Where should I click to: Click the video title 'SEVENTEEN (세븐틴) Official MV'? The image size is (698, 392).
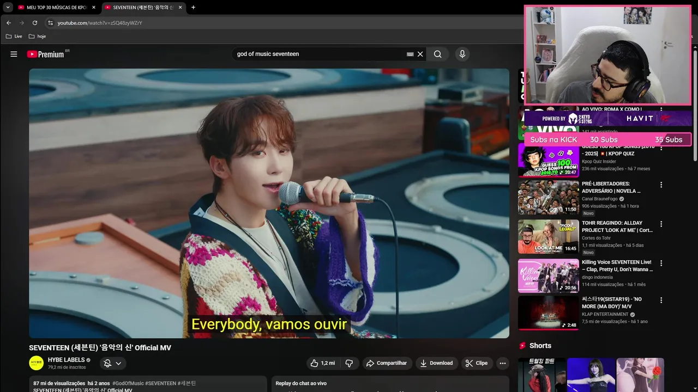tap(100, 348)
